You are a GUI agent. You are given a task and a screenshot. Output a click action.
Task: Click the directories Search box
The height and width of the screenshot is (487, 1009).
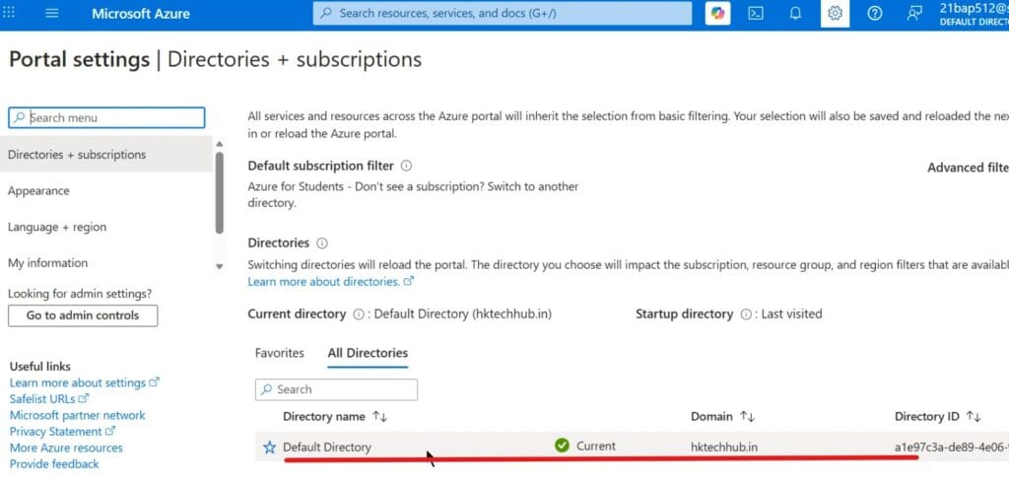[x=337, y=389]
